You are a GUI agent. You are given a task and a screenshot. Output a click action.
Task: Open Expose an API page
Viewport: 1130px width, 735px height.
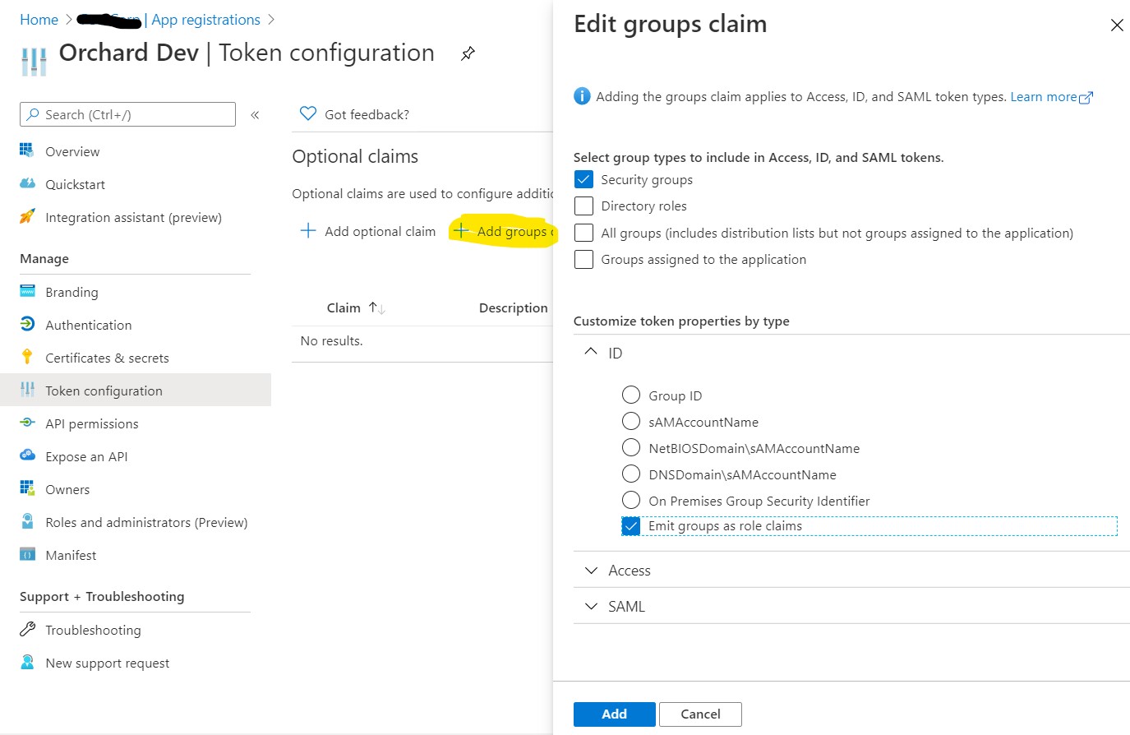86,456
